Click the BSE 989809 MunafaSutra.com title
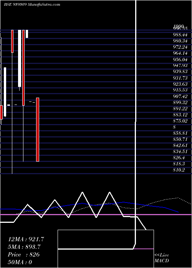The image size is (192, 268). (32, 5)
